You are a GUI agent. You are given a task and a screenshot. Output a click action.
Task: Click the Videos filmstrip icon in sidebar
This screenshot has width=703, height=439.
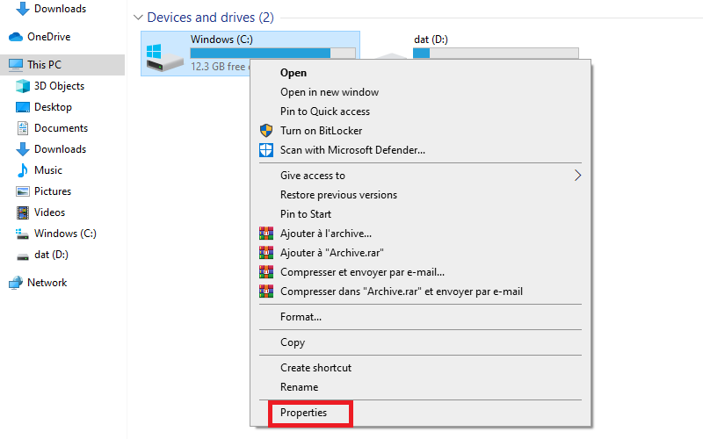(23, 212)
